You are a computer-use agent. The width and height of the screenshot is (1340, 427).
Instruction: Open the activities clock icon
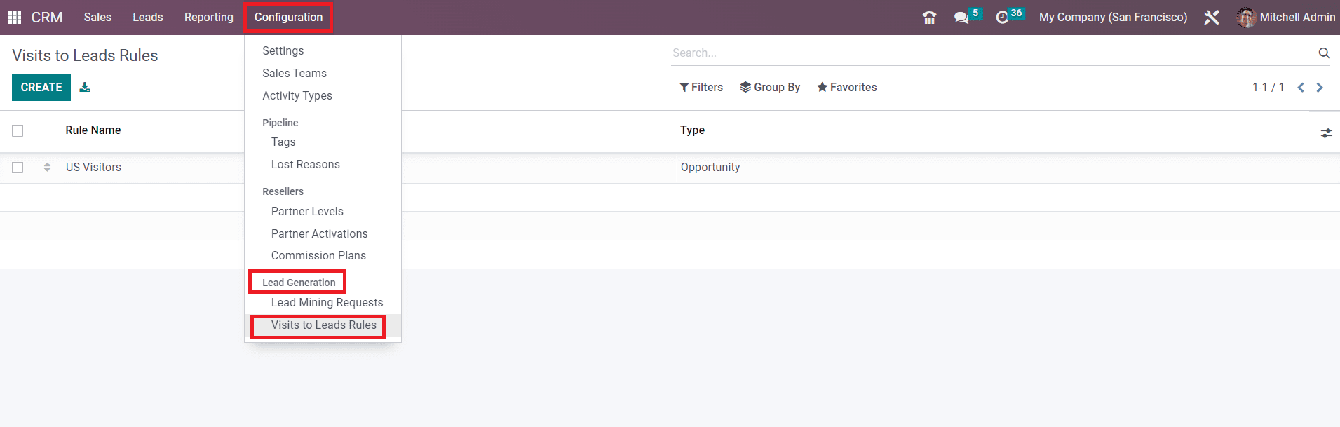click(1002, 18)
